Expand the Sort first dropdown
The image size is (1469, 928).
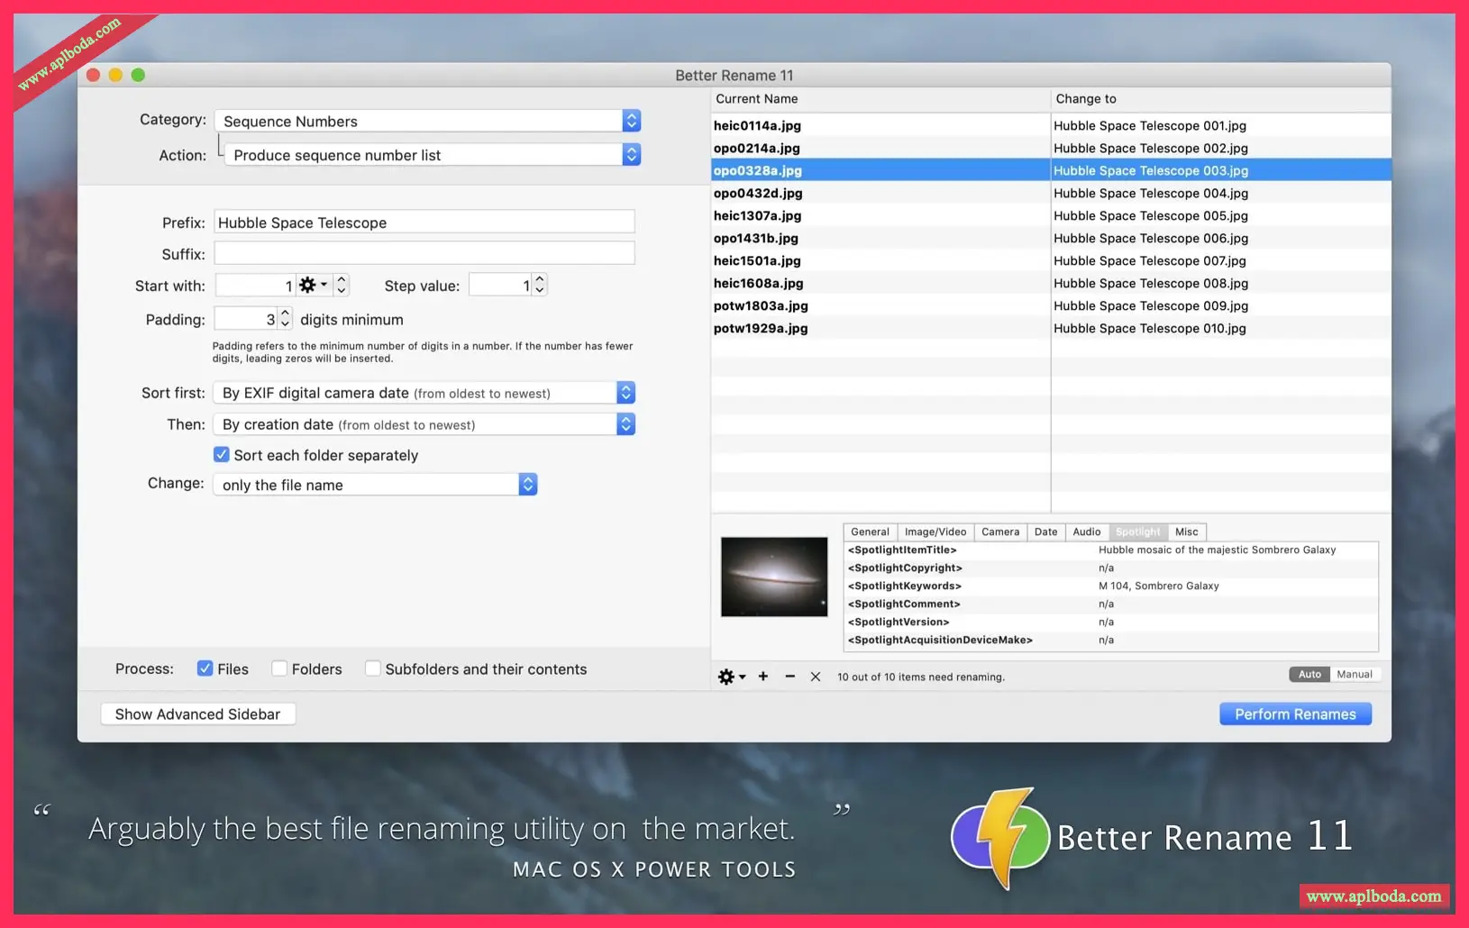click(x=424, y=393)
